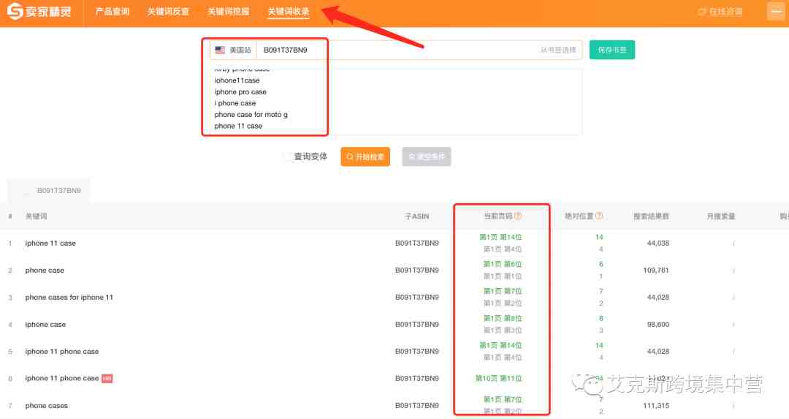789x419 pixels.
Task: Click the 关键词 column header
Action: point(36,216)
